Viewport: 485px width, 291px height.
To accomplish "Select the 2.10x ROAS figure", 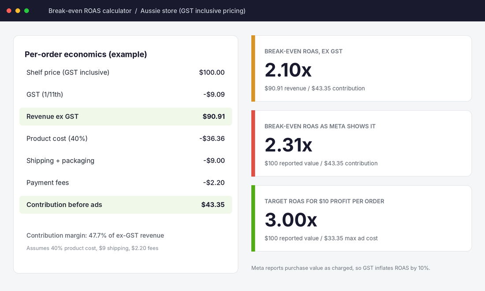I will click(288, 70).
